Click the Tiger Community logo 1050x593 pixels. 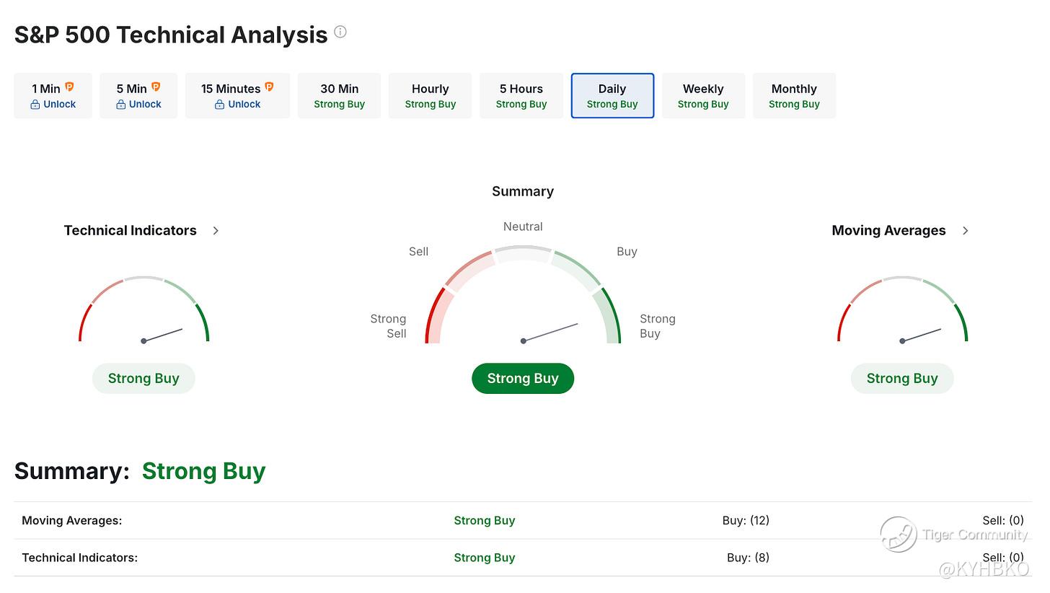coord(898,535)
